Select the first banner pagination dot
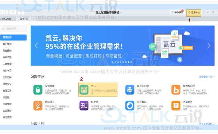Image resolution: width=218 pixels, height=134 pixels. point(113,62)
